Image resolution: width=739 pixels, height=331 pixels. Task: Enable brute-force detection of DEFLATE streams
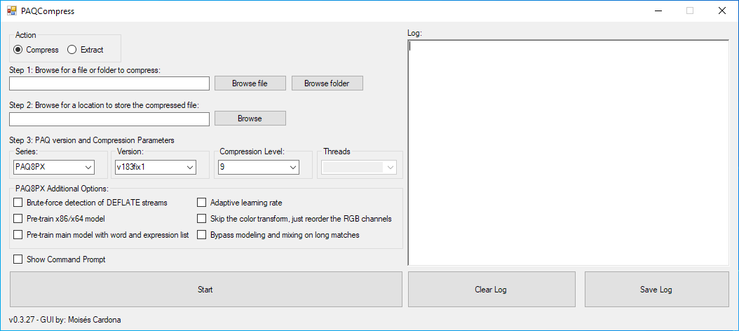coord(18,203)
